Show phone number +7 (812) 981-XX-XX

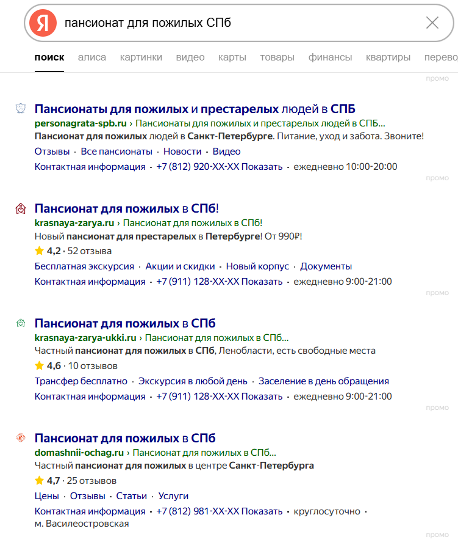tap(220, 511)
